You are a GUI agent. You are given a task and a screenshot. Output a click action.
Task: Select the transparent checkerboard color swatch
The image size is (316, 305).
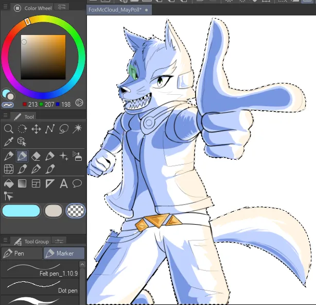click(x=76, y=211)
